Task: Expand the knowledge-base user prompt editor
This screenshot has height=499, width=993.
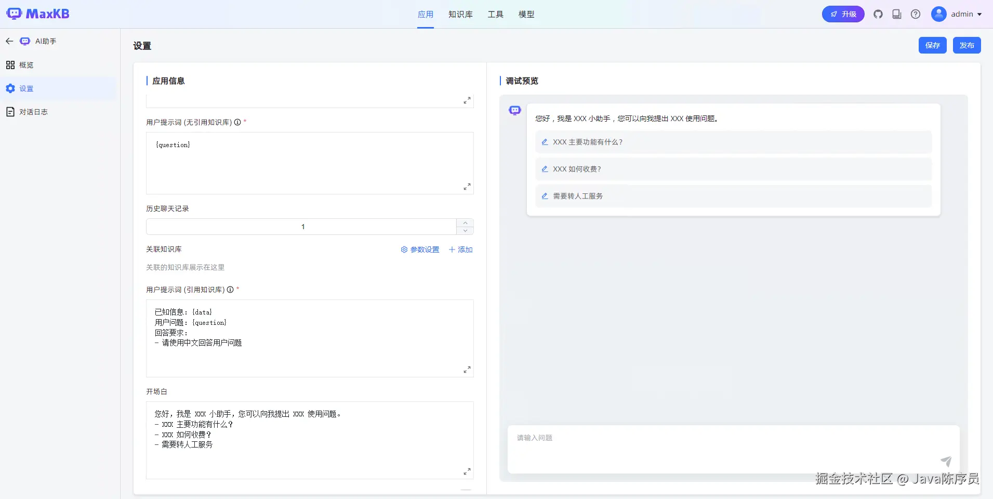Action: 467,370
